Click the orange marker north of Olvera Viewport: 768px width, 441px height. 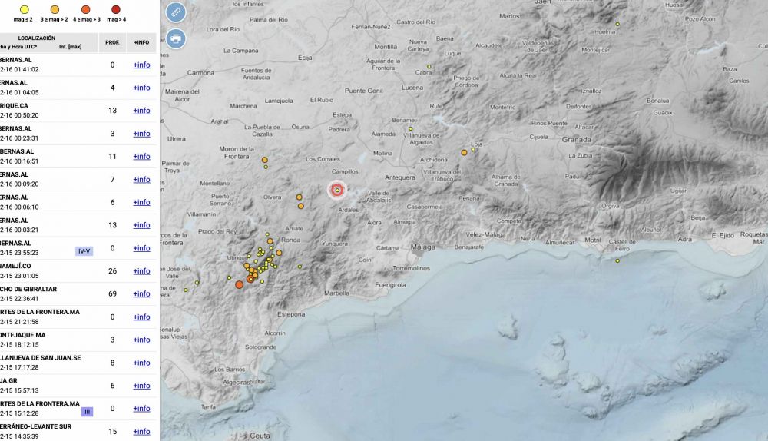coord(265,161)
